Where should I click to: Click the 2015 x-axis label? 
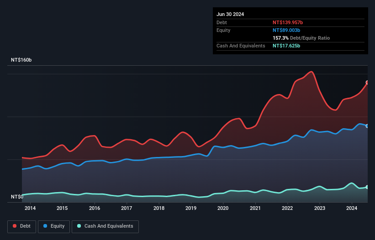[62, 208]
